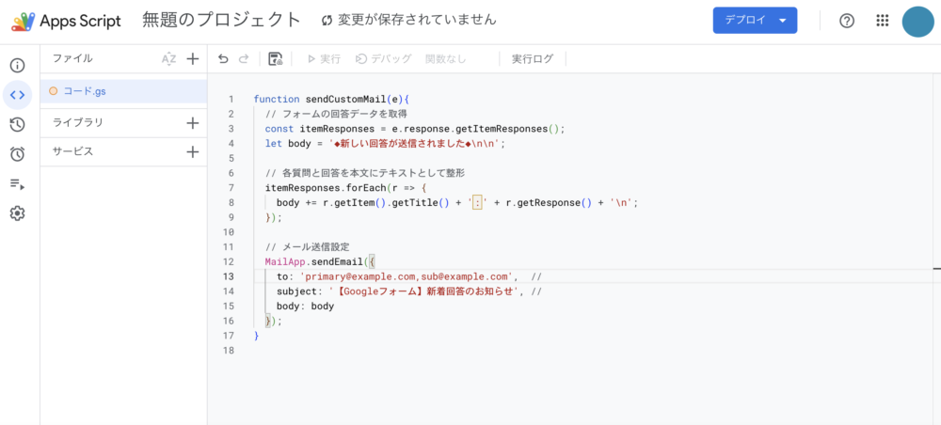Click 'itemResponses.forEach(r => {' line
The width and height of the screenshot is (941, 425).
[345, 188]
